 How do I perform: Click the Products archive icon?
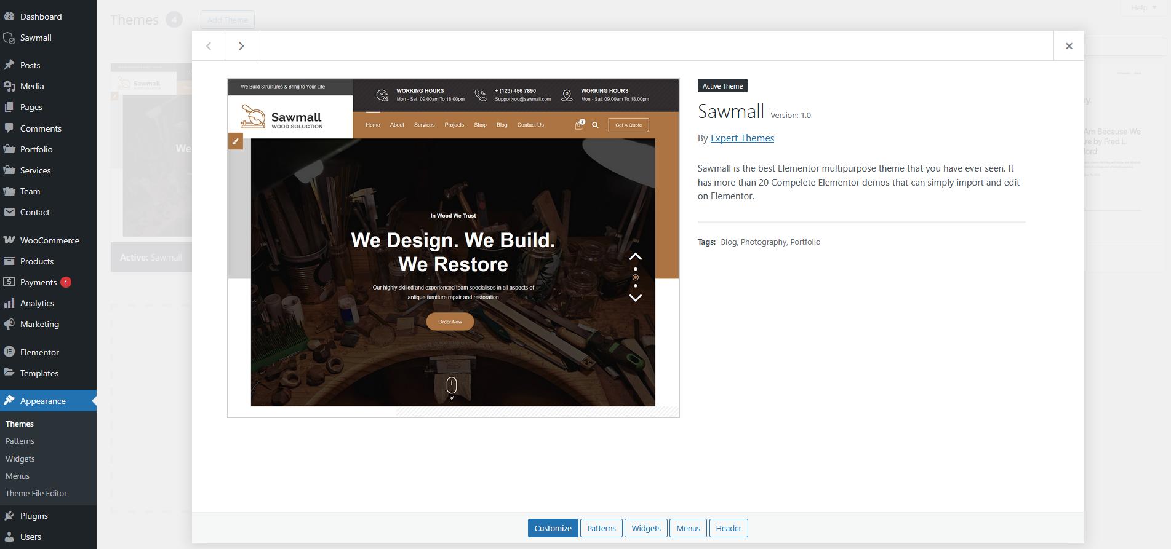pos(9,261)
